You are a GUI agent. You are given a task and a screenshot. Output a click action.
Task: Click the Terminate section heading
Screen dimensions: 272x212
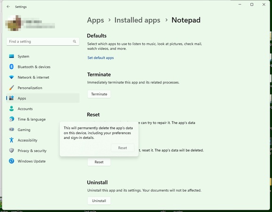point(99,74)
